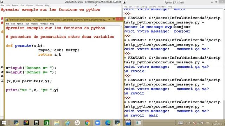Click the 'tmp=a; a=b; b=tmp;' line
The height and width of the screenshot is (126, 225).
pyautogui.click(x=59, y=50)
